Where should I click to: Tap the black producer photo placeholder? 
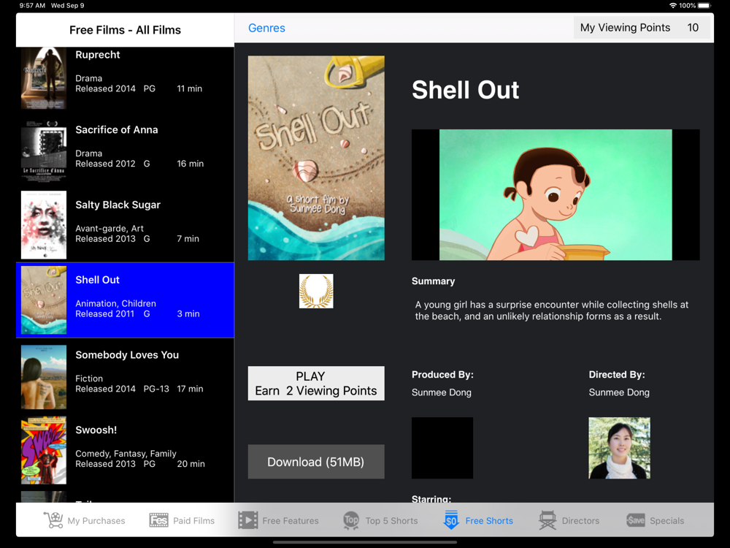442,448
